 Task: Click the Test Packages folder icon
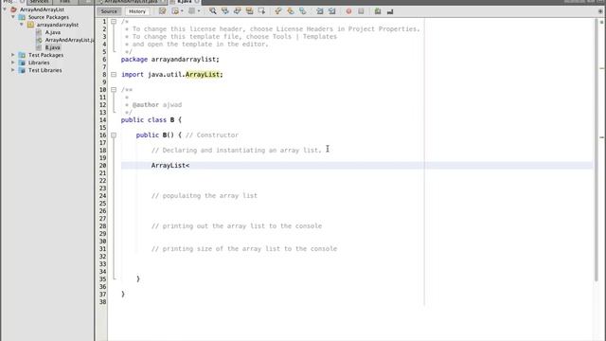(22, 55)
